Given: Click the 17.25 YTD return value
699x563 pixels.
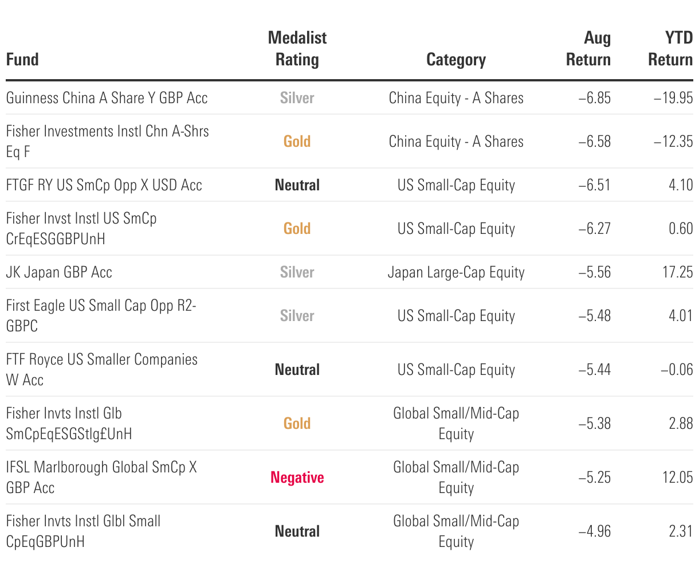Looking at the screenshot, I should 678,272.
